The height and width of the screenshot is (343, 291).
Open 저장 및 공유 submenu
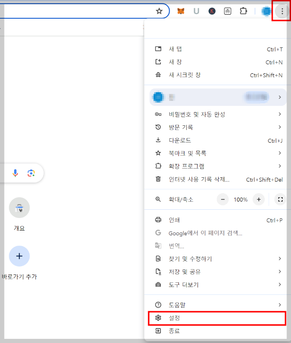click(x=219, y=272)
